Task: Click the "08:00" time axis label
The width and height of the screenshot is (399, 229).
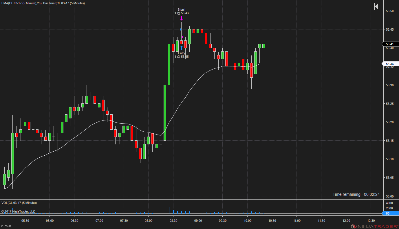Action: point(149,221)
